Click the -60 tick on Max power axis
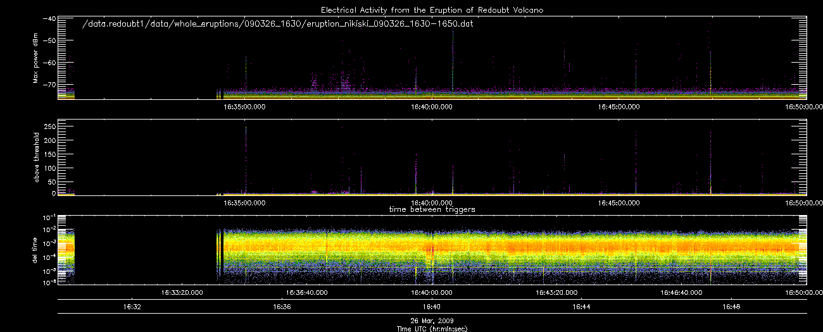The width and height of the screenshot is (823, 332). tap(48, 62)
